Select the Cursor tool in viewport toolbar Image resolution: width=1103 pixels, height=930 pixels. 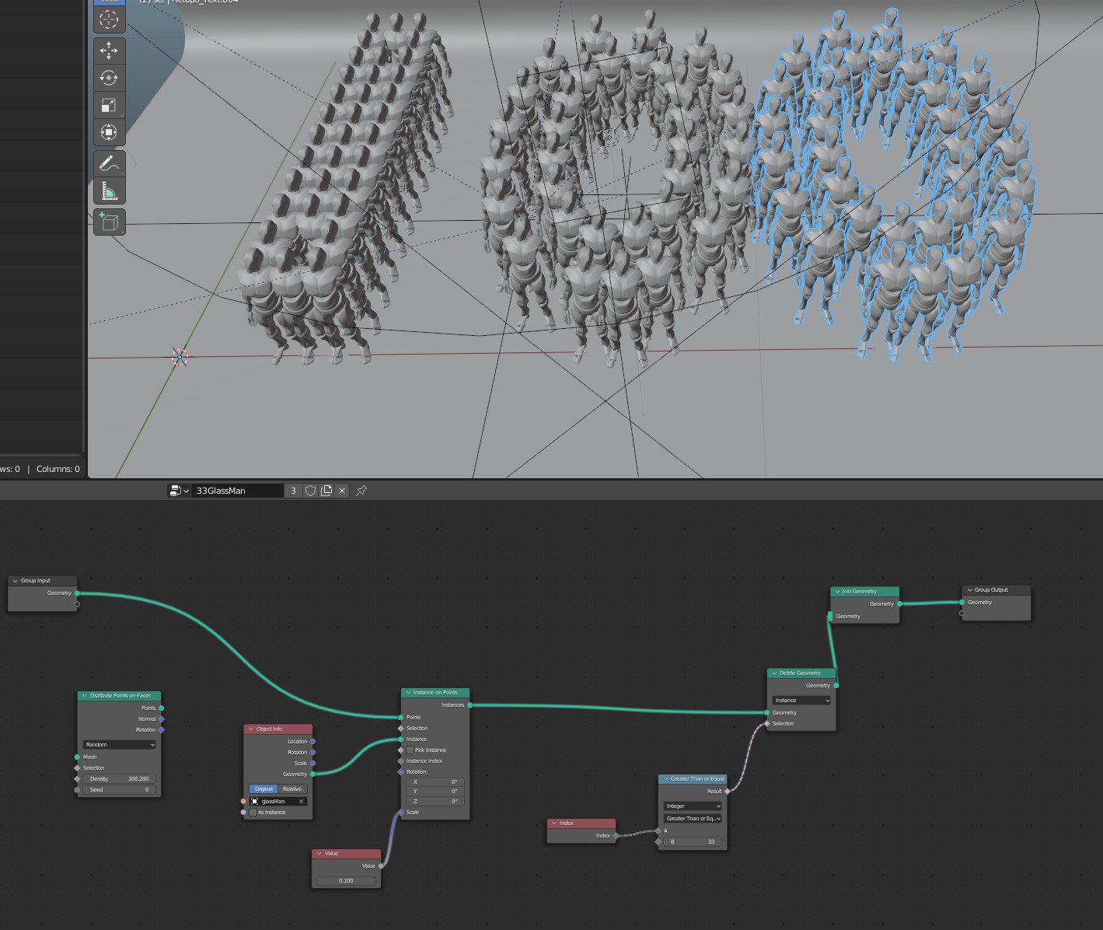click(109, 19)
